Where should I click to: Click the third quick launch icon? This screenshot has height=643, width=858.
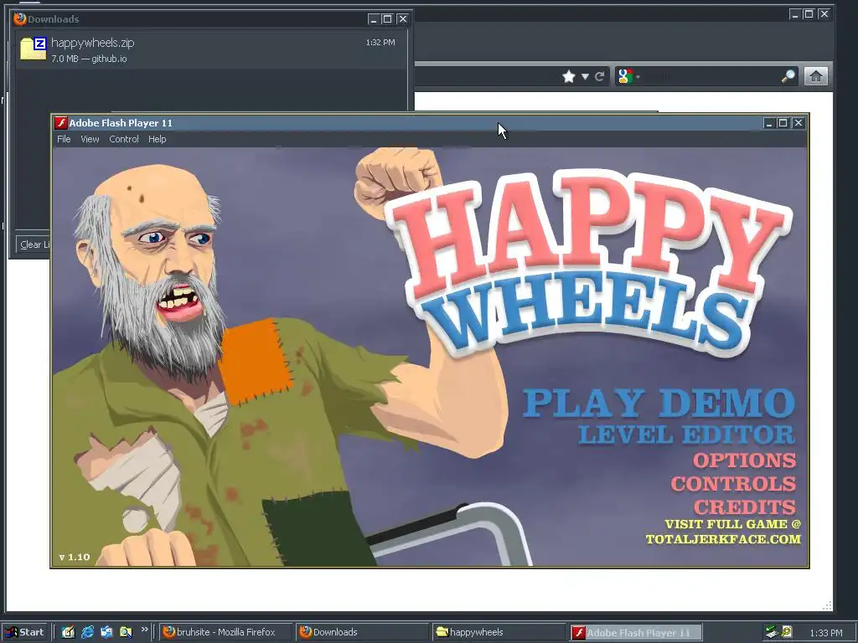(x=106, y=632)
